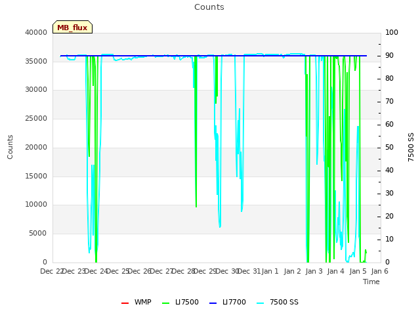The image size is (420, 315).
Task: Click the Time axis title
Action: (371, 282)
